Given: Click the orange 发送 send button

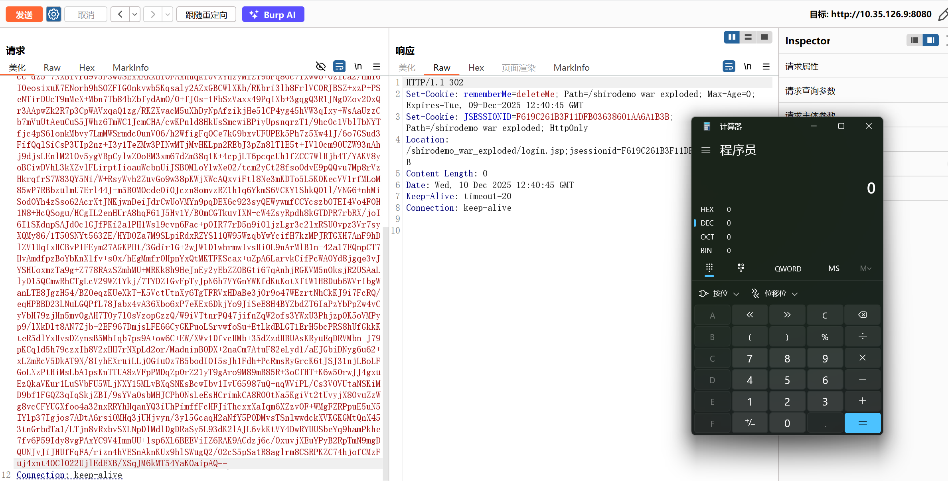Looking at the screenshot, I should pos(24,15).
